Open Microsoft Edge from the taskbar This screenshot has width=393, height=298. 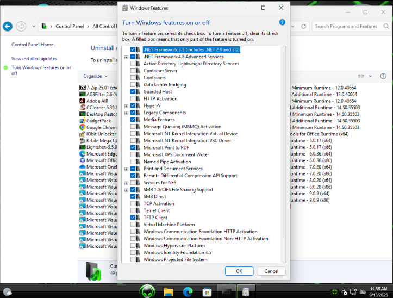(188, 292)
